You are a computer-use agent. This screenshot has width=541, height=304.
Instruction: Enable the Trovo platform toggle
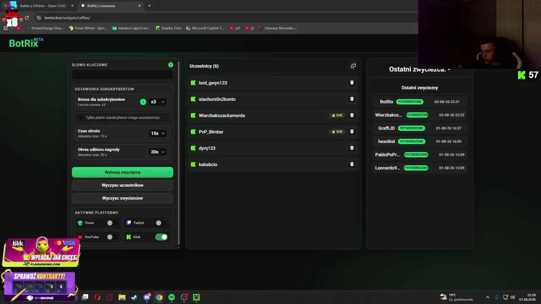(112, 223)
